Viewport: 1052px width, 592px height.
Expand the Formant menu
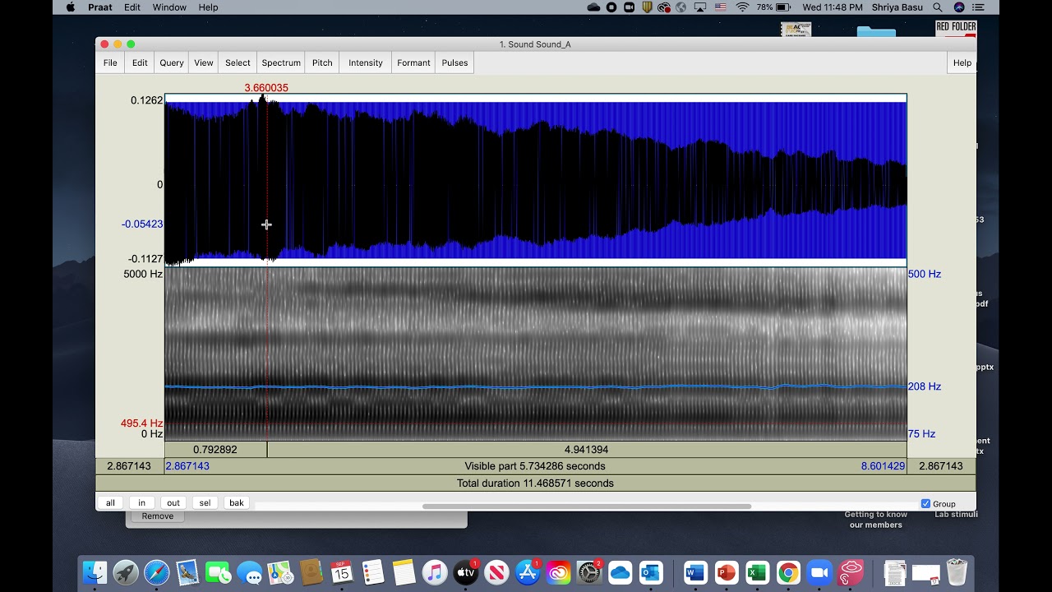point(413,62)
